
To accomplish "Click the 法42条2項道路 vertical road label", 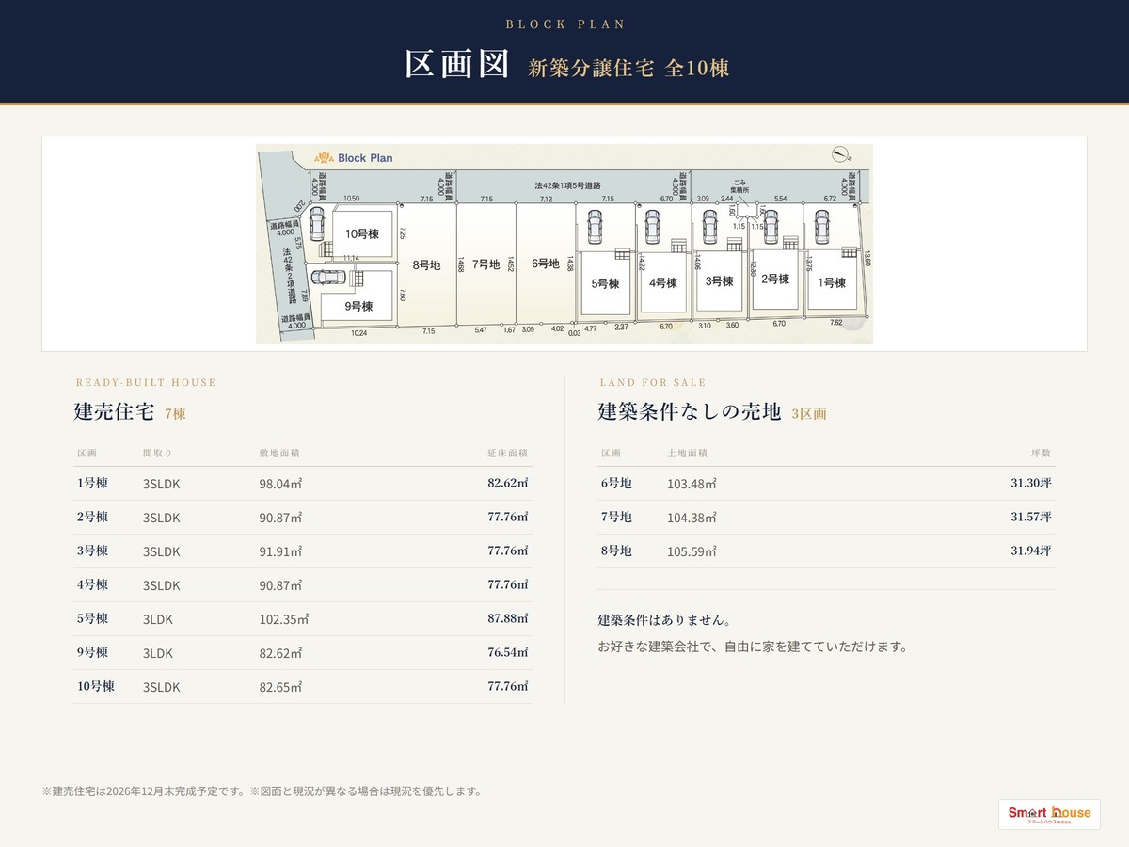I will 289,276.
